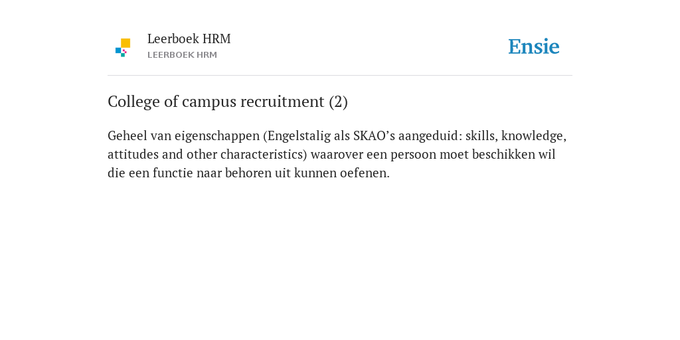680x340 pixels.
Task: Click the yellow square in the logo
Action: coord(126,43)
